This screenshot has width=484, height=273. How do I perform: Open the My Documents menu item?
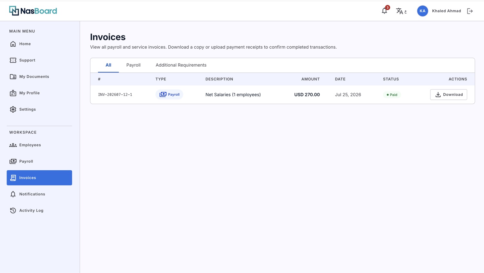tap(39, 77)
